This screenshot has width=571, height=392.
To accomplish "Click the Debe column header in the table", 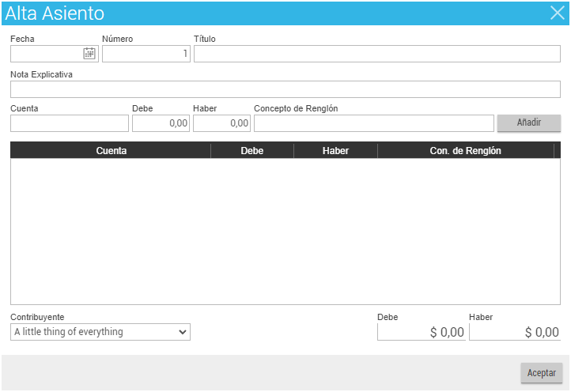I will [x=251, y=150].
